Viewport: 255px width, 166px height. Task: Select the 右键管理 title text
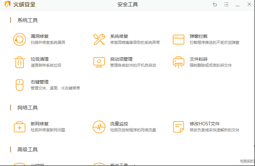point(40,82)
